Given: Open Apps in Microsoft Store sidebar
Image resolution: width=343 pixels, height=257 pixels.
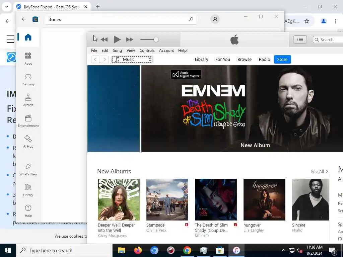Looking at the screenshot, I should pyautogui.click(x=28, y=59).
